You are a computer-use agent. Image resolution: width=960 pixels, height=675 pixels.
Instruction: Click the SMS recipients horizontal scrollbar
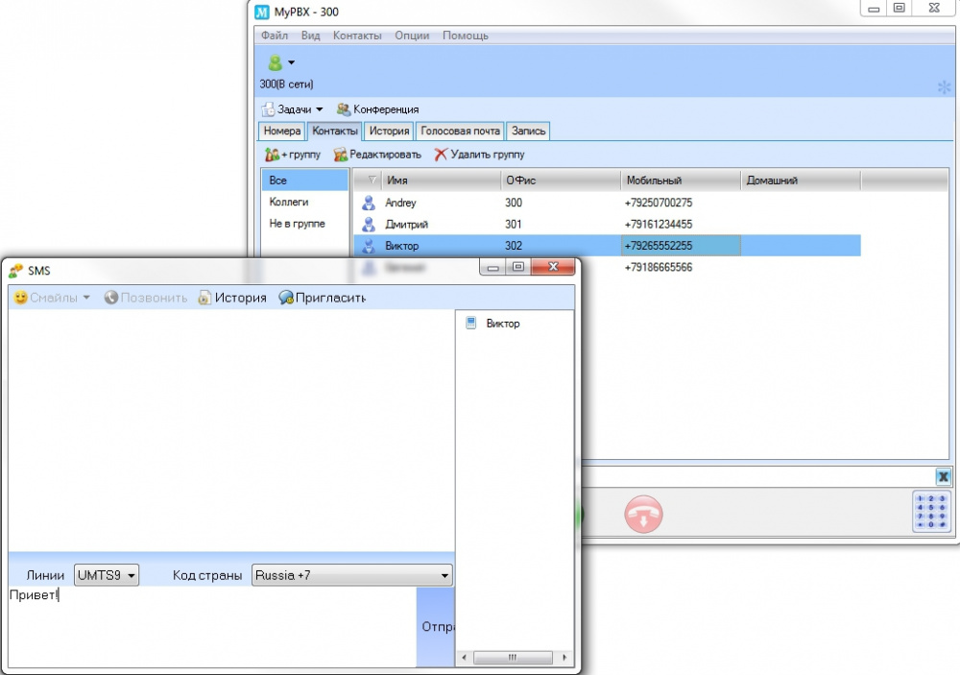[x=514, y=657]
